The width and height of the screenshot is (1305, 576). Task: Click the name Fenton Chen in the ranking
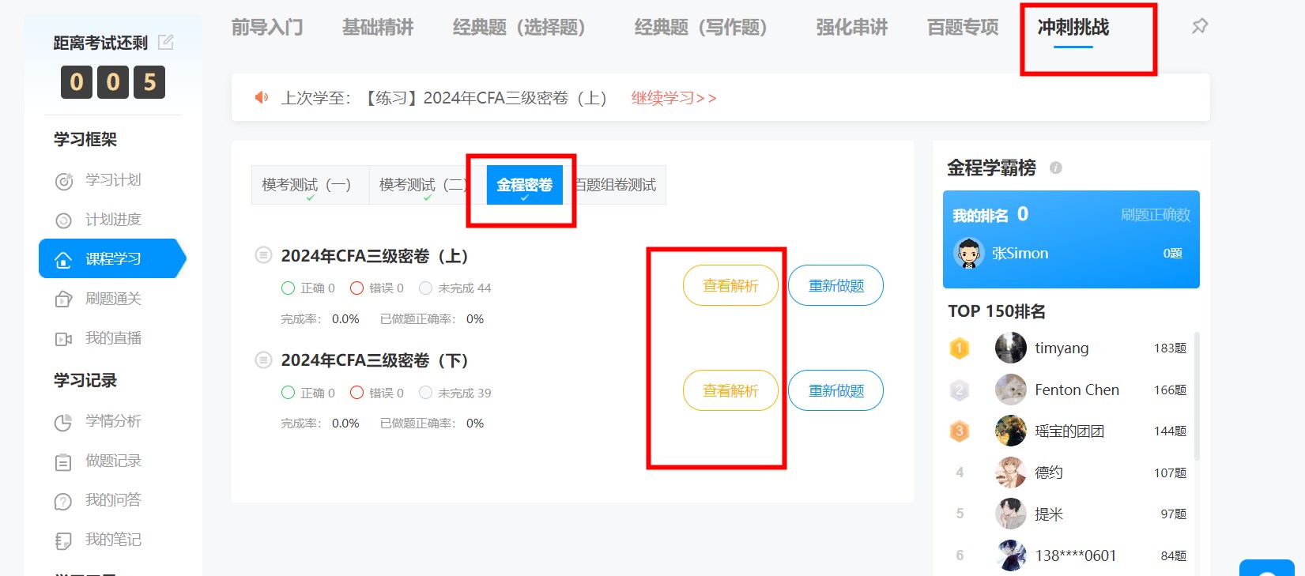(x=1077, y=390)
